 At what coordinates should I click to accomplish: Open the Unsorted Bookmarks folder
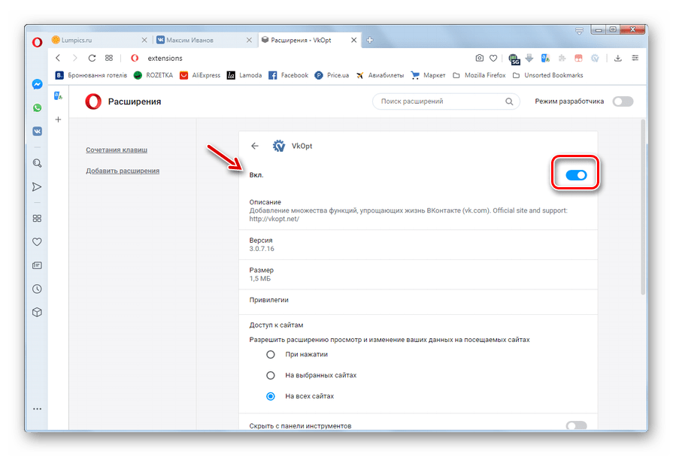click(x=547, y=75)
